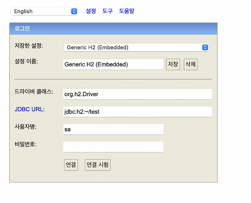
Task: Click the "연결" connect button
Action: point(71,165)
